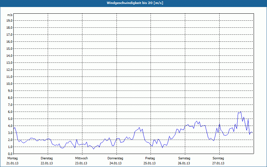Screen dimensions: 267x167
Task: Click the 18,0 y-axis label
Action: click(9, 28)
